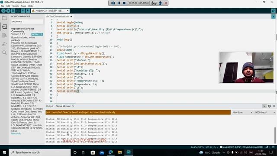This screenshot has height=156, width=277.
Task: Click the weather widget 18°C Cloudy
Action: (x=209, y=152)
